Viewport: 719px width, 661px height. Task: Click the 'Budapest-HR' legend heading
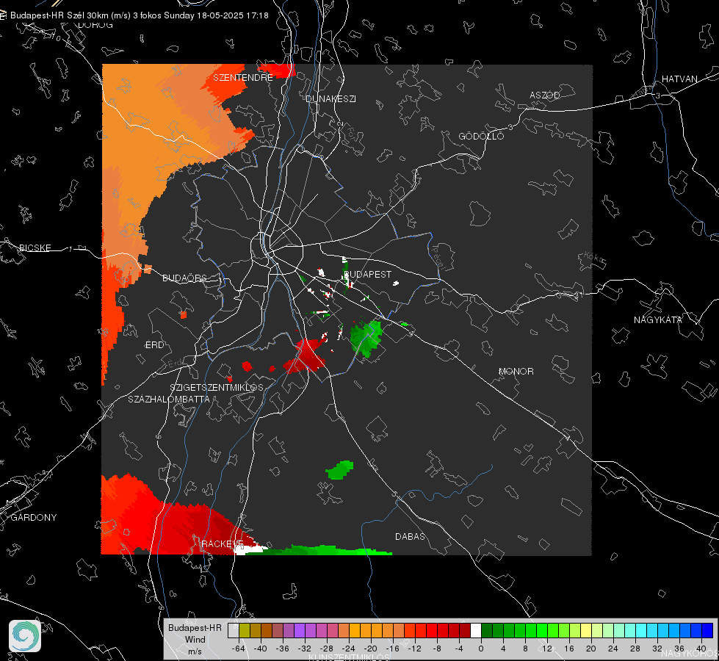point(195,628)
